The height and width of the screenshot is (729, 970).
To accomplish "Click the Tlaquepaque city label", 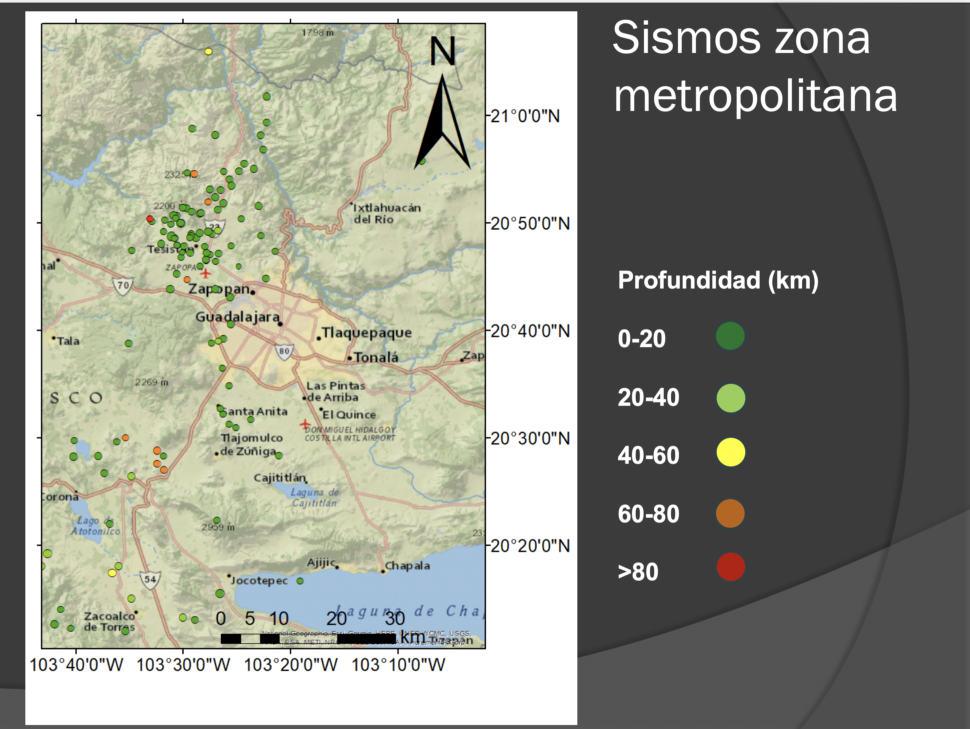I will click(x=367, y=333).
